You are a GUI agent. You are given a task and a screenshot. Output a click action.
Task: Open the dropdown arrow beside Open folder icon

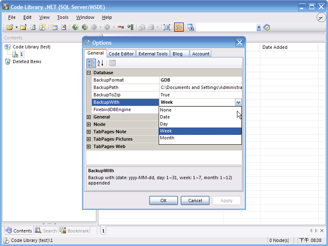[16, 27]
